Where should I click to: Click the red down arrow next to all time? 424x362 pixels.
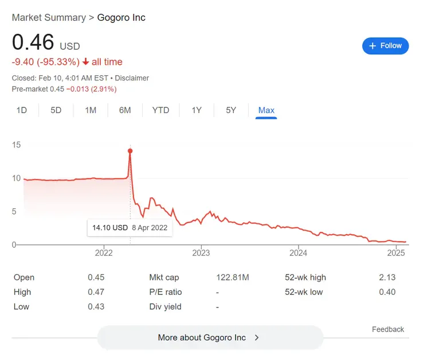click(86, 62)
